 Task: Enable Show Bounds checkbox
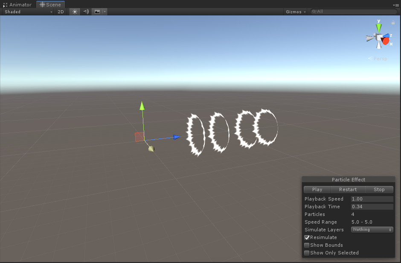pyautogui.click(x=307, y=245)
